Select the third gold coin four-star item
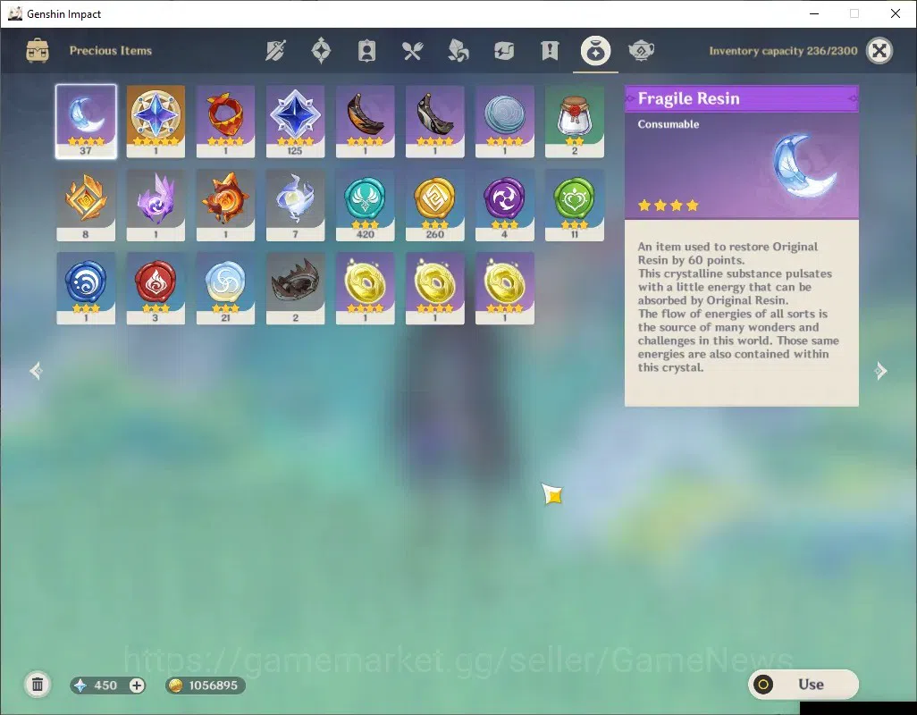The height and width of the screenshot is (715, 917). coord(505,288)
